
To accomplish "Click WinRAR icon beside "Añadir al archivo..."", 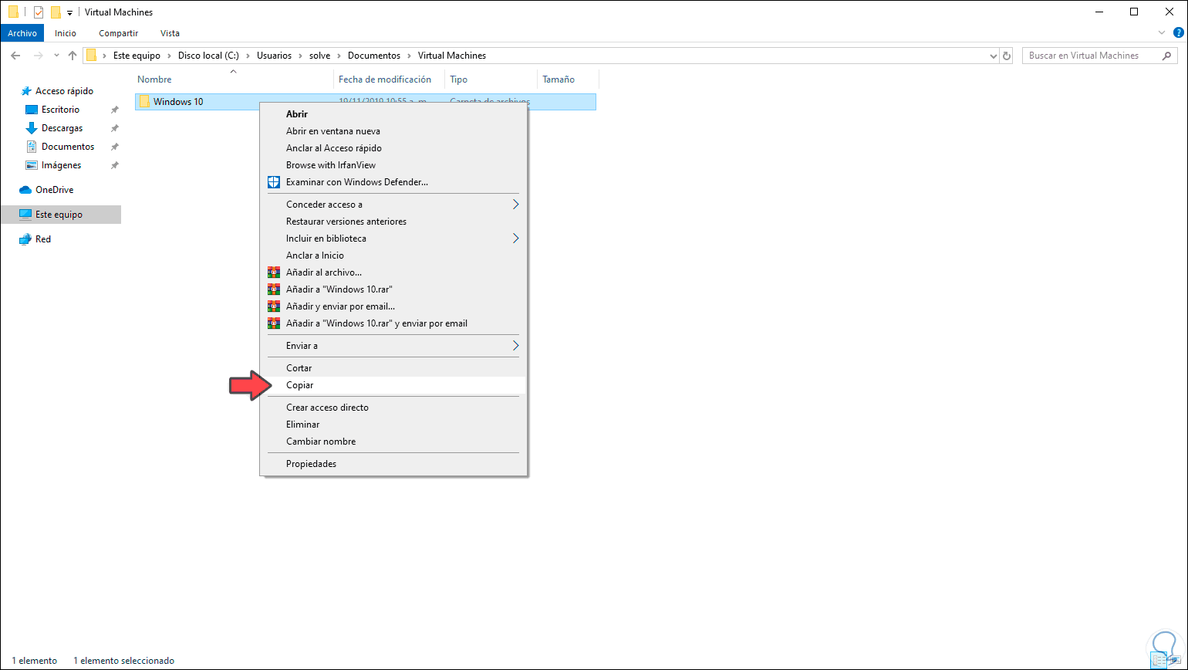I will 273,272.
